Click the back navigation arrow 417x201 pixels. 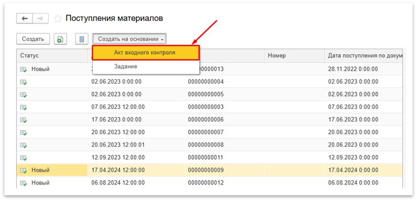[x=24, y=19]
